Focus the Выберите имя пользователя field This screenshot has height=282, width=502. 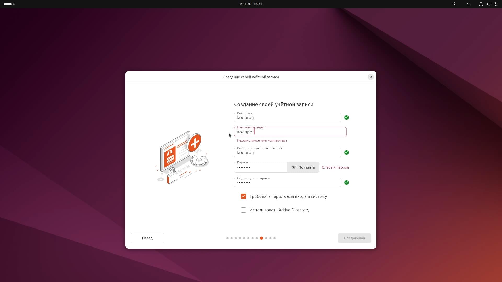pos(288,152)
